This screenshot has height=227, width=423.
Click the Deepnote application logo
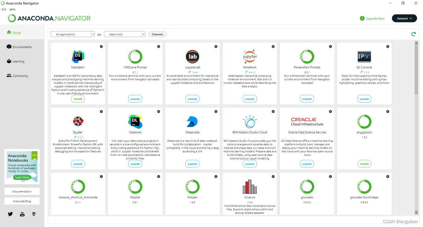(192, 122)
